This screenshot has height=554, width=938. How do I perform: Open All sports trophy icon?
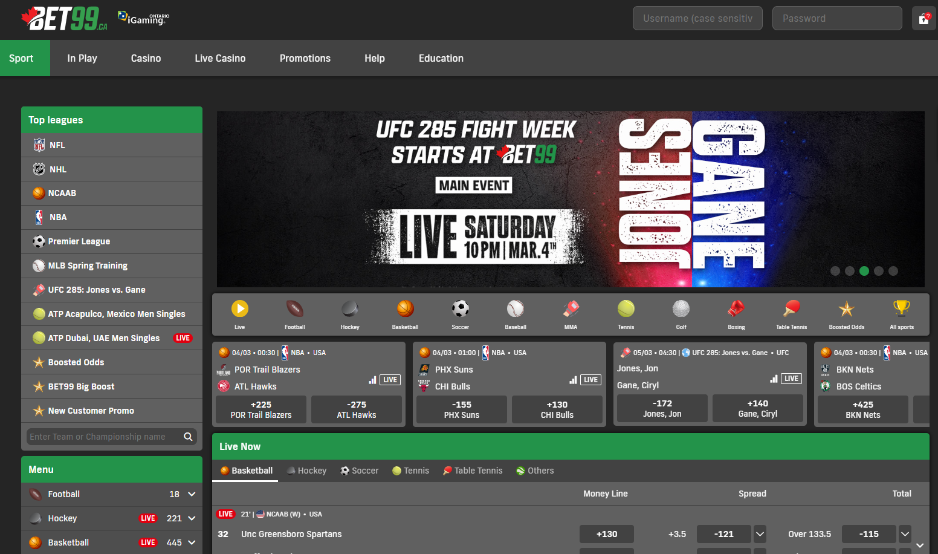902,309
